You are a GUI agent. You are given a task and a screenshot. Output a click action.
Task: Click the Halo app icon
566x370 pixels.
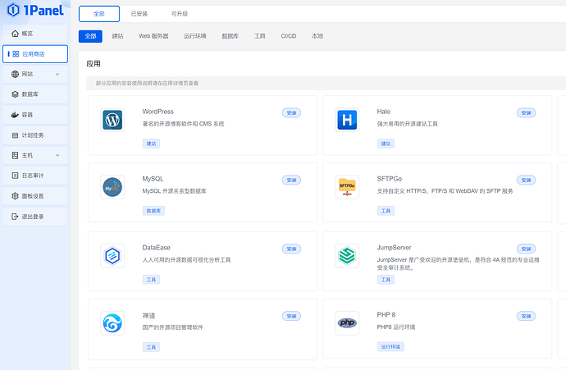coord(348,121)
